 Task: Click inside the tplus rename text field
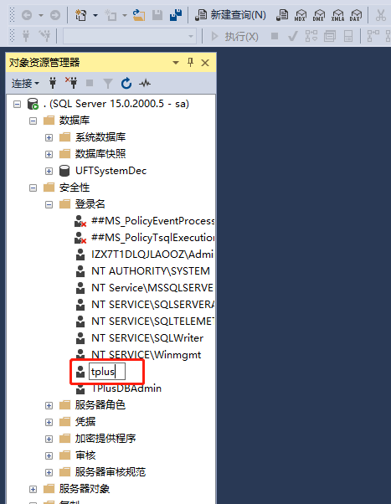tap(107, 372)
